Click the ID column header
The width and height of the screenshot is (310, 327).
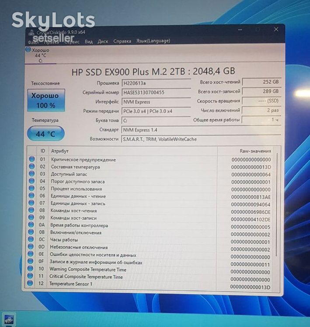43,151
